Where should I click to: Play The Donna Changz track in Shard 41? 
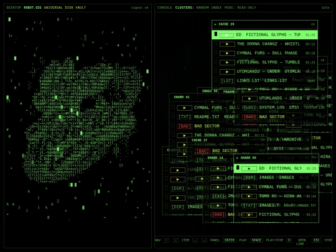pos(184,136)
